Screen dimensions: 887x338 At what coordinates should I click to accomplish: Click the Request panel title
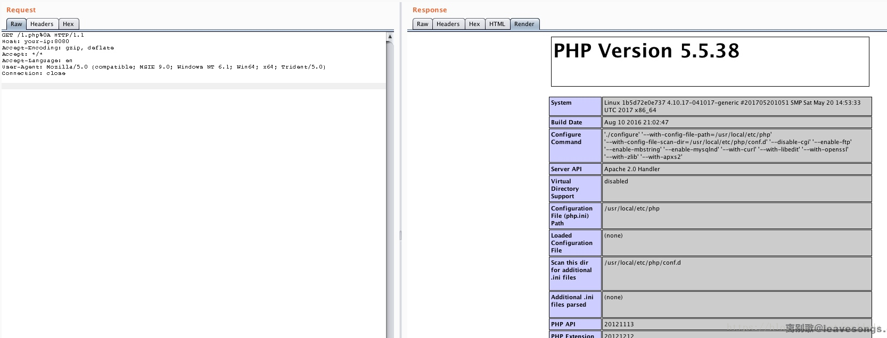(21, 10)
